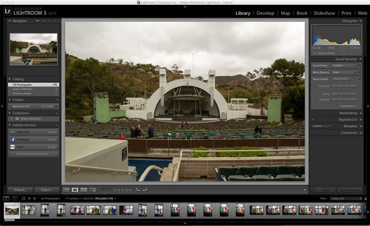Open Saved Preset Custom dropdown
This screenshot has width=370, height=226.
coord(345,65)
